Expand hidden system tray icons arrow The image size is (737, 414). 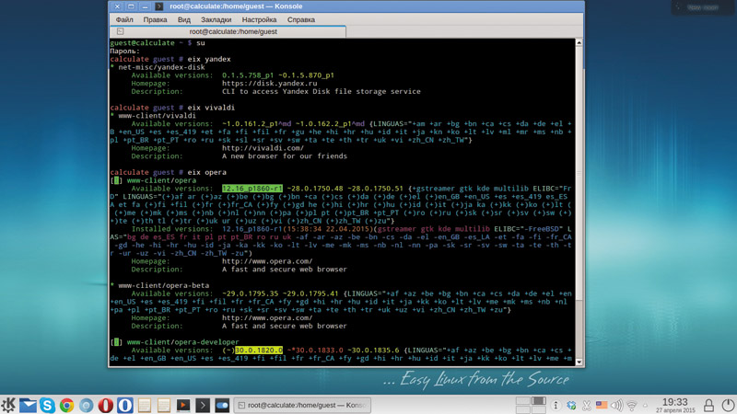click(646, 405)
